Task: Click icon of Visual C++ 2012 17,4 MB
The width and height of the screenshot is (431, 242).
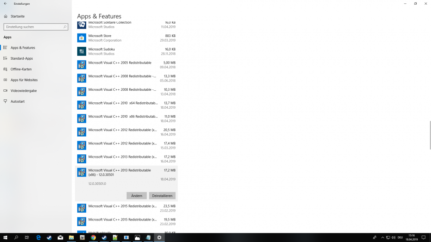Action: tap(81, 145)
